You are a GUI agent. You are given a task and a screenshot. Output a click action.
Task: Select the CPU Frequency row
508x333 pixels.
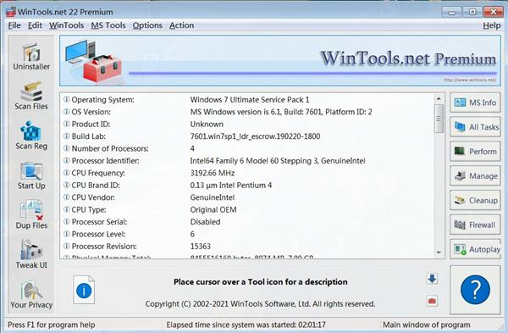(247, 173)
